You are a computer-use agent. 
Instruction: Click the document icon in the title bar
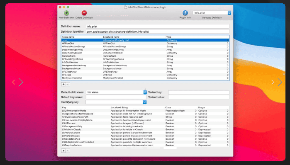tap(125, 7)
